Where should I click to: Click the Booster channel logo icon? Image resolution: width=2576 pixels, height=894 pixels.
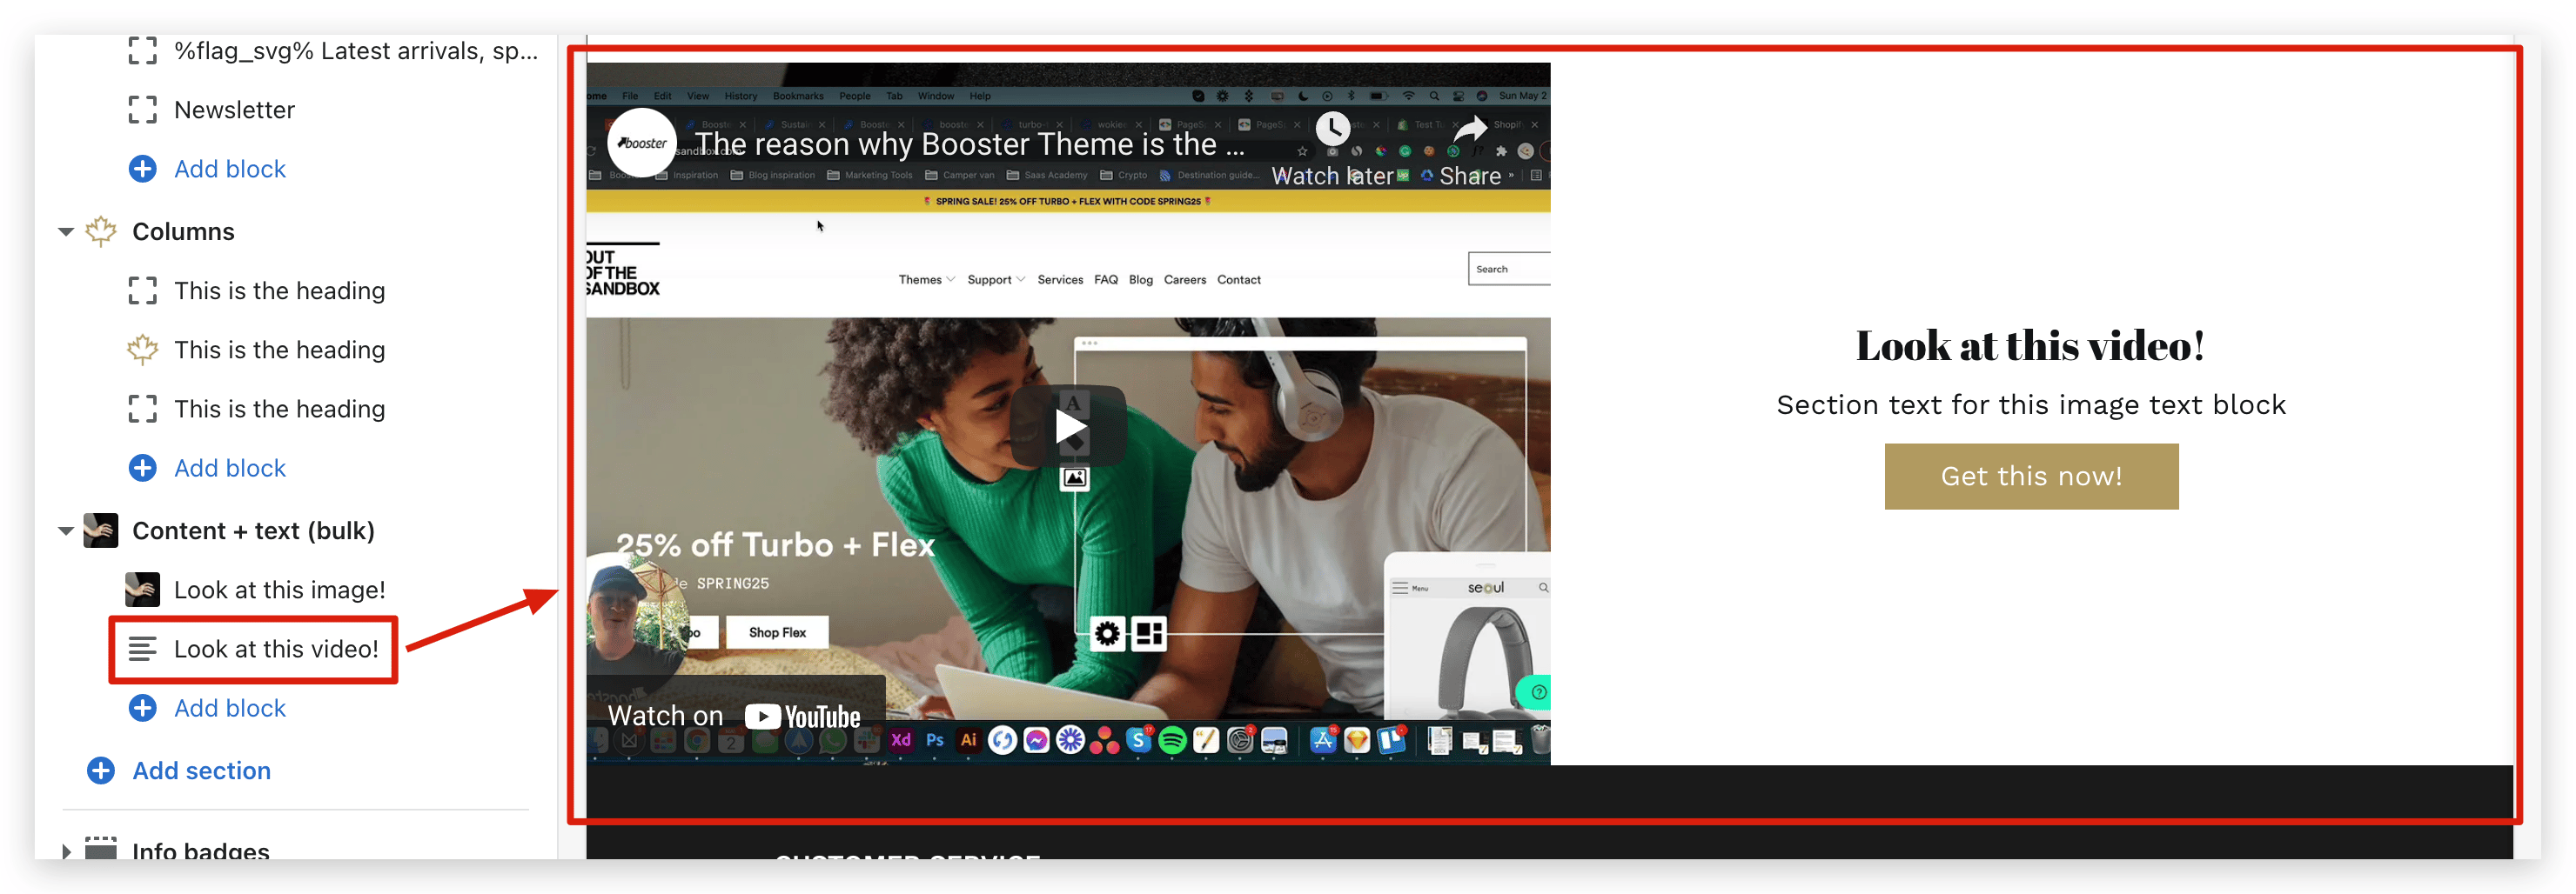[x=641, y=143]
